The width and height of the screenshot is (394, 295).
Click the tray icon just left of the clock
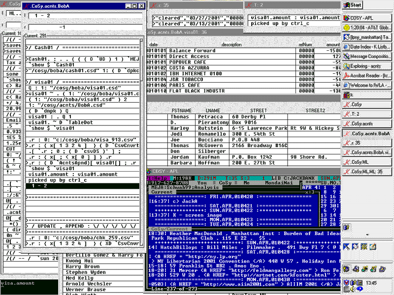pyautogui.click(x=360, y=283)
